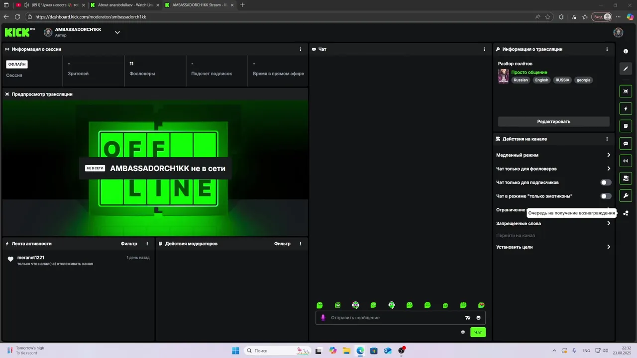Insert the last heart-eyes green emote
Viewport: 637px width, 358px height.
click(x=481, y=305)
